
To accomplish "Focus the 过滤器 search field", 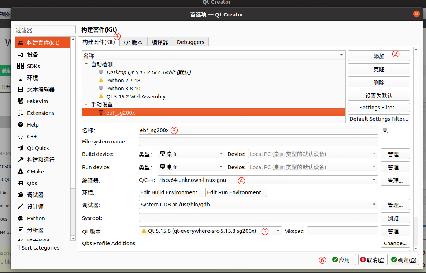I will pyautogui.click(x=45, y=30).
